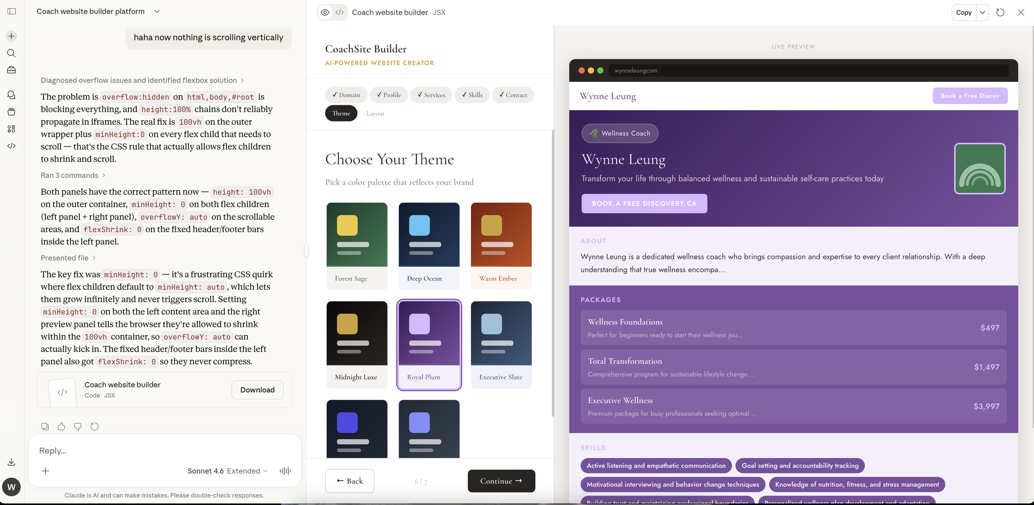Click the thumbs down feedback icon

78,426
